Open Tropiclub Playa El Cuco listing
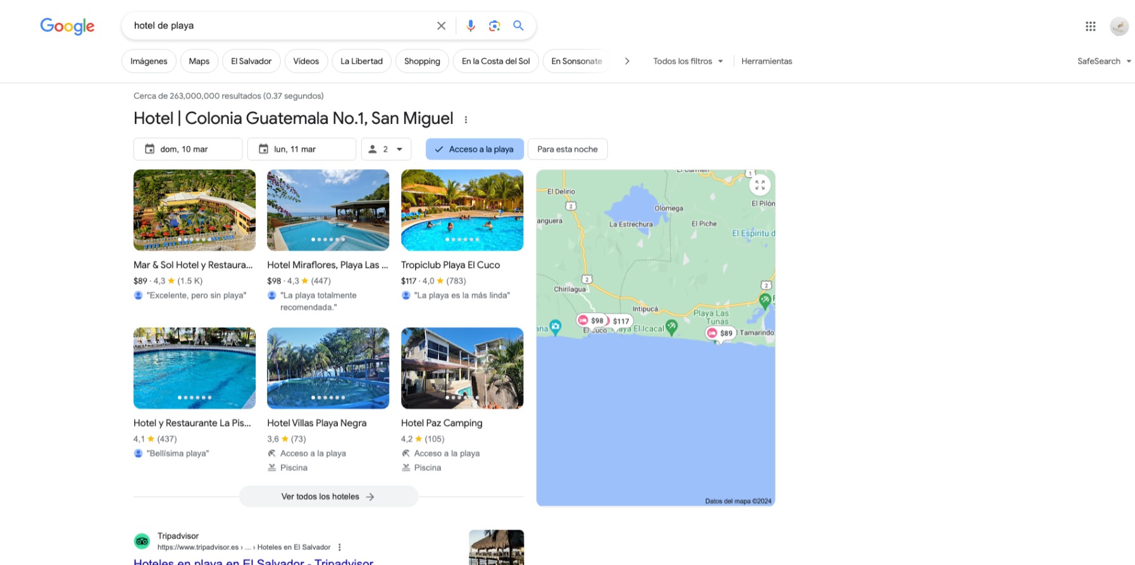This screenshot has height=565, width=1135. [450, 265]
